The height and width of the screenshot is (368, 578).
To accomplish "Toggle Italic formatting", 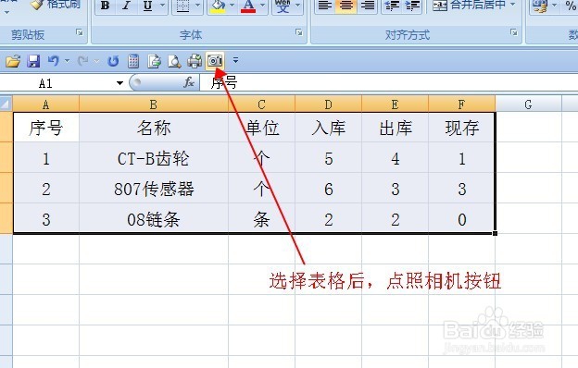I will [x=126, y=6].
